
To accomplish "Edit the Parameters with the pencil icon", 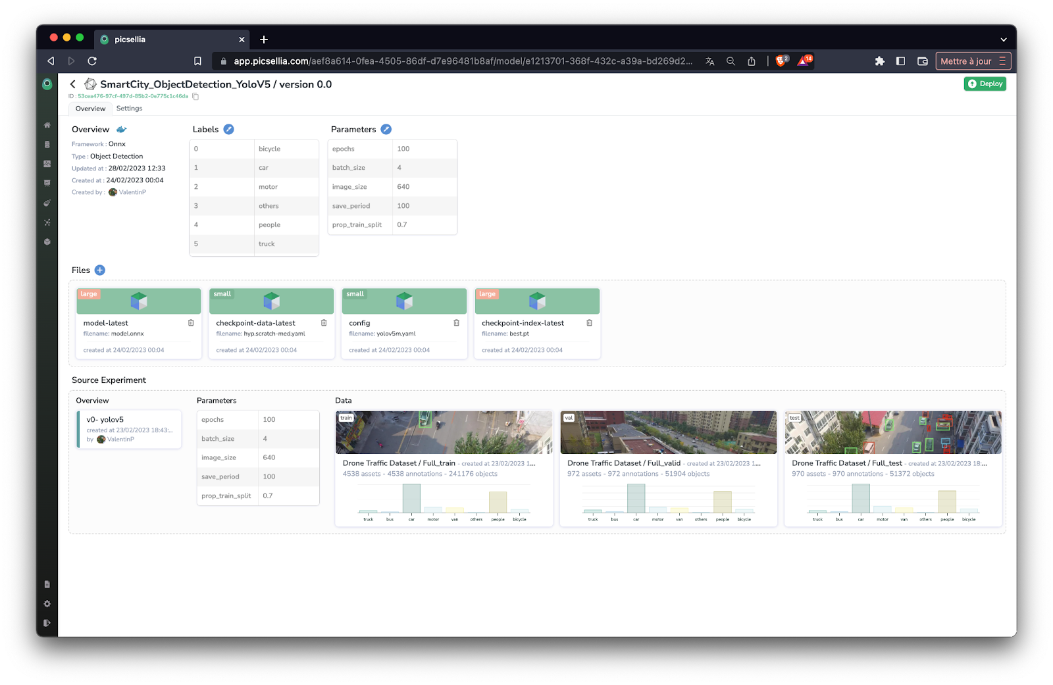I will tap(386, 129).
